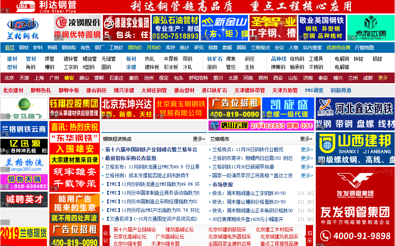Open the 凯旋盛 ad banner
The image size is (395, 246).
[x=288, y=108]
